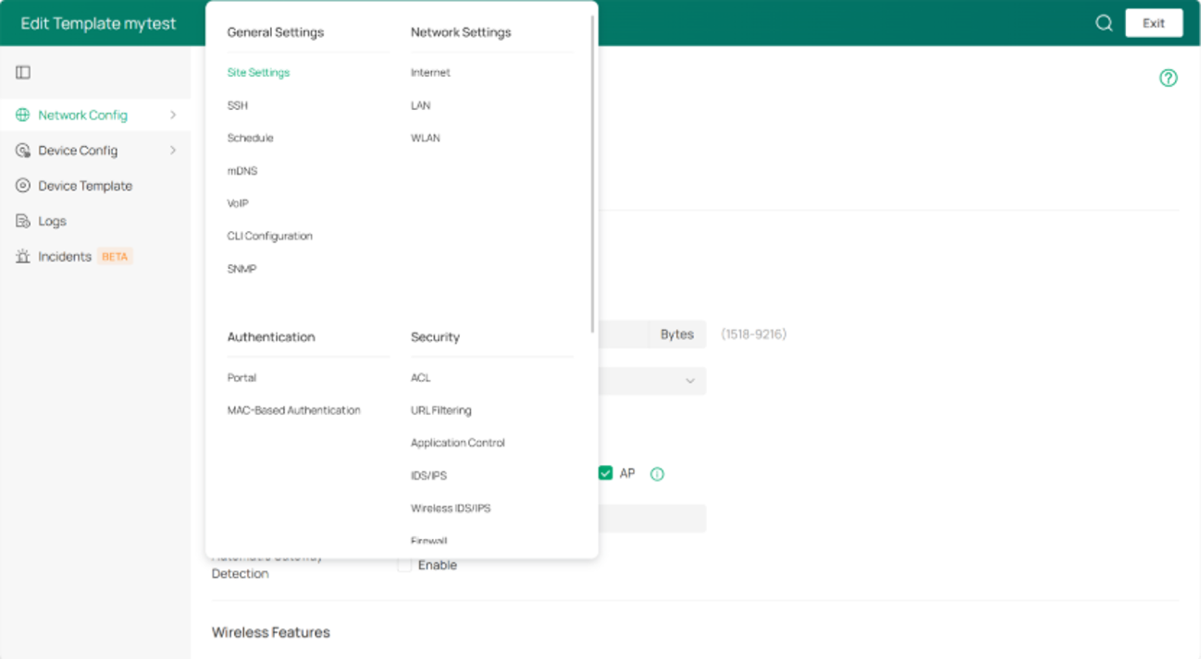Select Network Config in sidebar
Screen dimensions: 1201x659
(x=95, y=115)
